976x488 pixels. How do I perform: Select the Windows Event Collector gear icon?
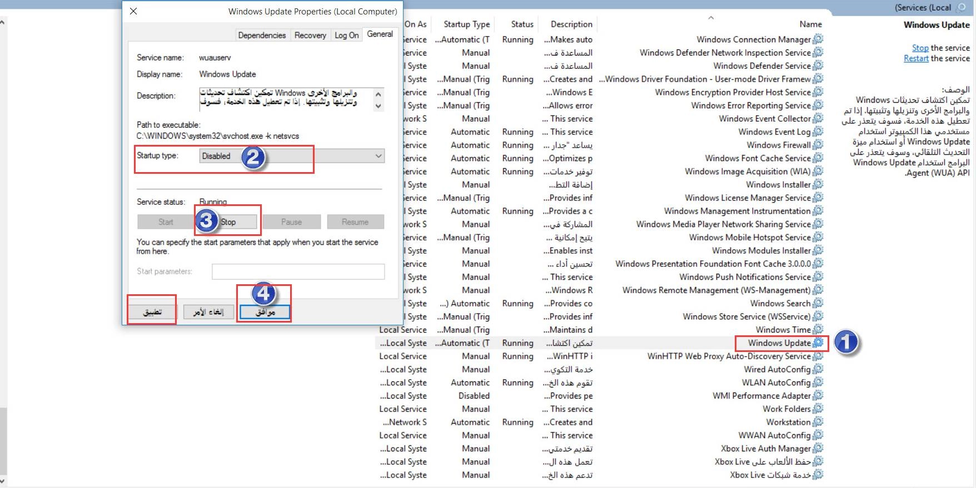tap(818, 118)
